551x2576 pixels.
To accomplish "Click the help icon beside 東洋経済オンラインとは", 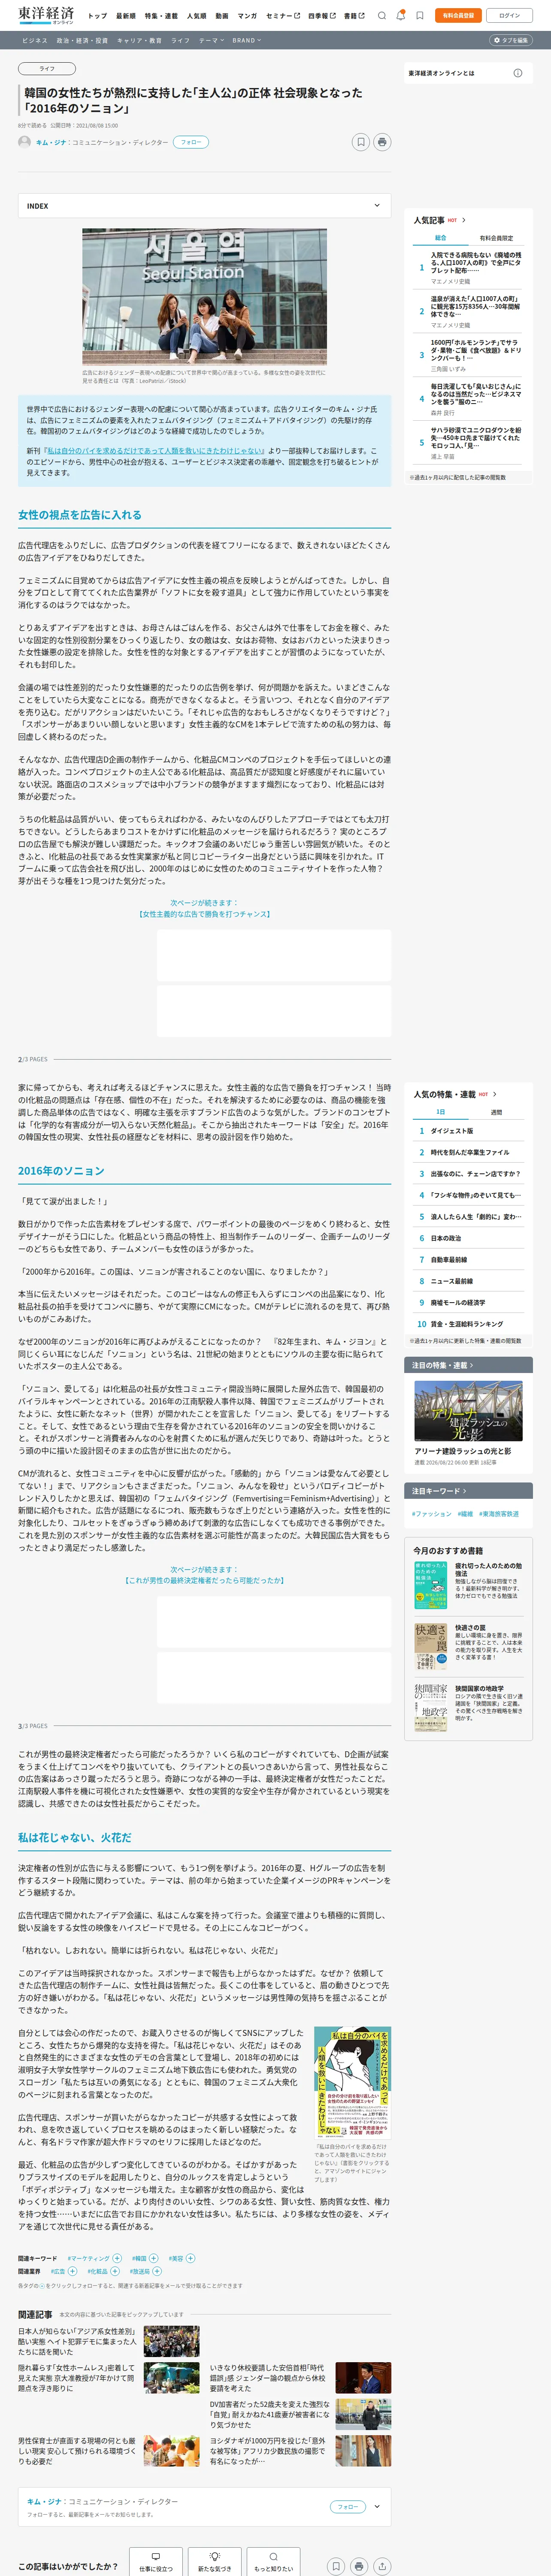I will (518, 73).
